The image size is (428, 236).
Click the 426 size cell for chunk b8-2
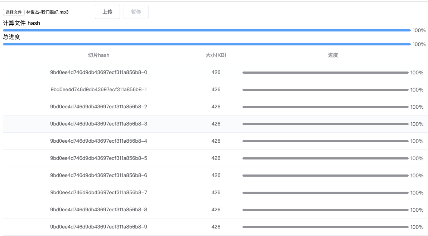pos(216,107)
